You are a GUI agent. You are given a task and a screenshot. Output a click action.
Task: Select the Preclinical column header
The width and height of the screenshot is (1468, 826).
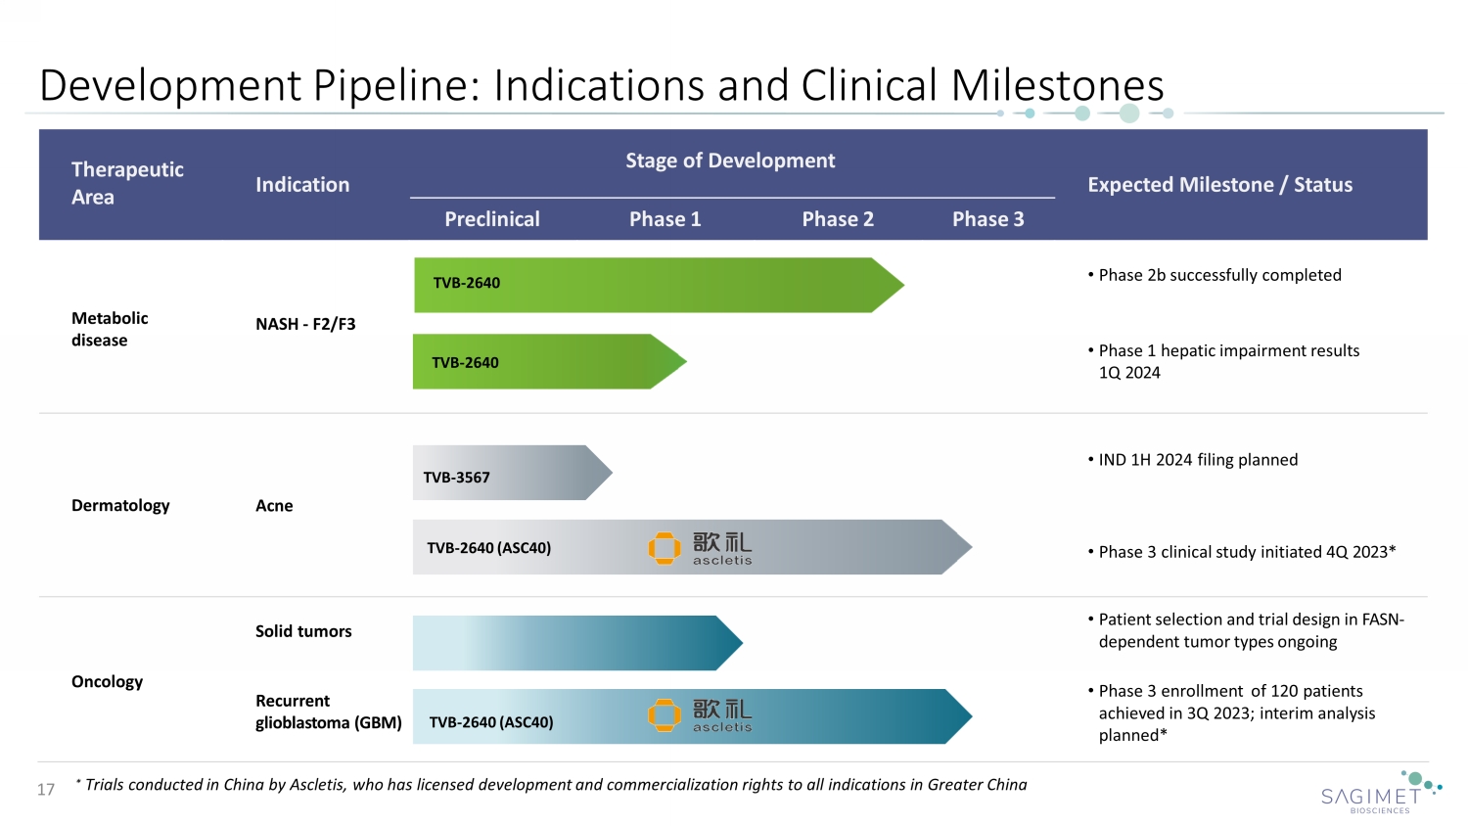coord(491,219)
